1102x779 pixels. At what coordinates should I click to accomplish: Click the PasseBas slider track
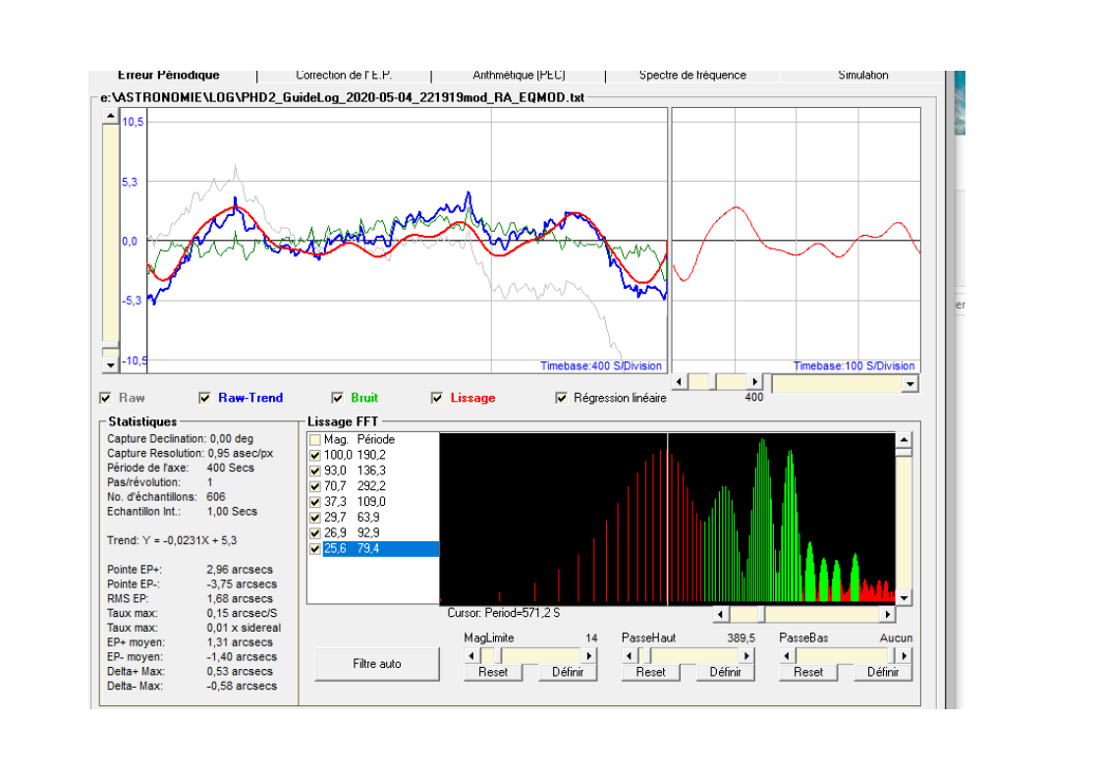[x=846, y=656]
